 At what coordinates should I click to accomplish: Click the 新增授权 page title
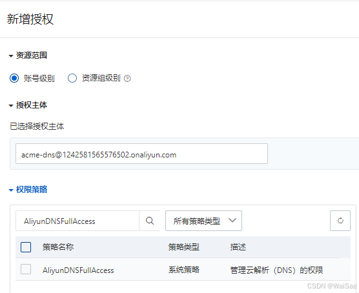tap(30, 19)
